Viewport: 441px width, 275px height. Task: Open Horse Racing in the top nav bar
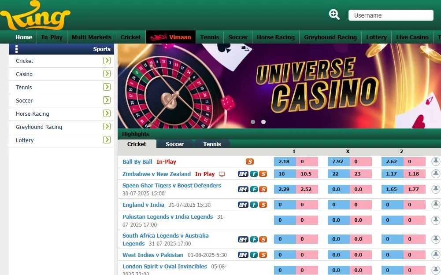276,37
